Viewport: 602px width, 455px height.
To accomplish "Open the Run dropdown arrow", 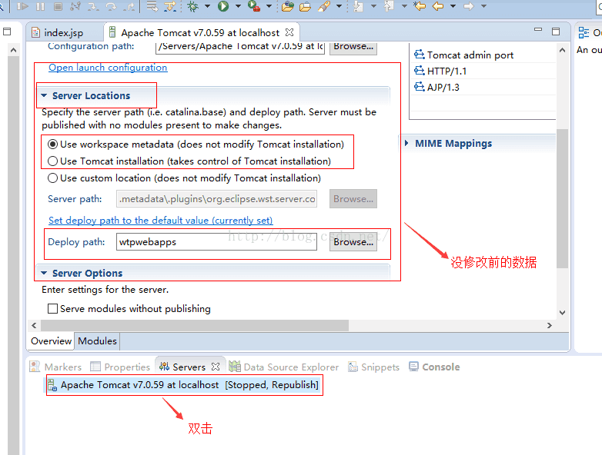I will [x=238, y=6].
